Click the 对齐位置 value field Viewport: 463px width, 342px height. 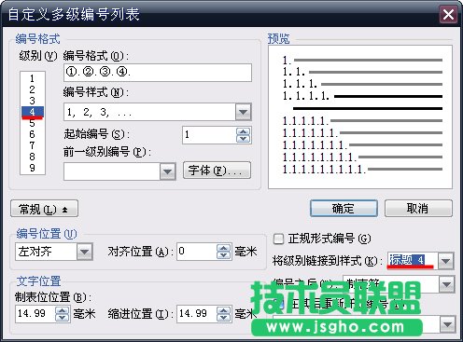tap(196, 252)
